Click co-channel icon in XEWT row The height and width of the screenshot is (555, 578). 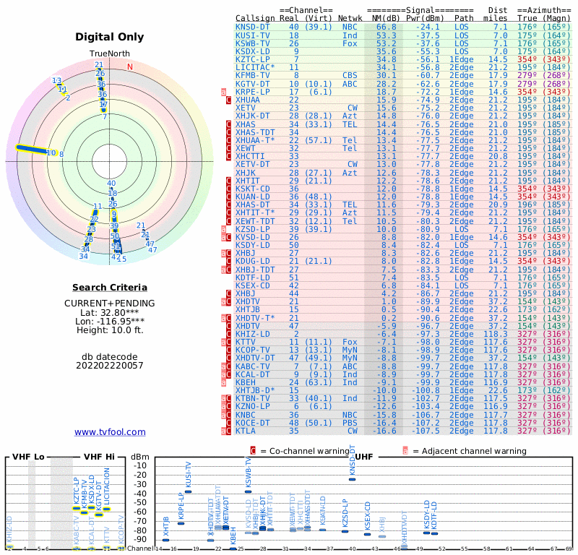point(228,148)
